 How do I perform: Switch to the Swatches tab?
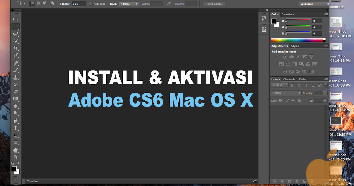(288, 14)
